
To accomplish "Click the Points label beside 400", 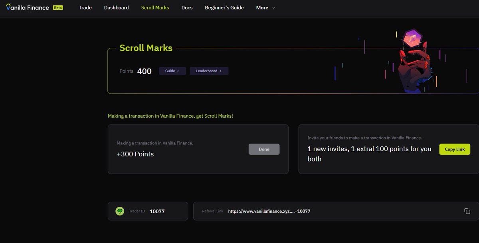I will 126,71.
